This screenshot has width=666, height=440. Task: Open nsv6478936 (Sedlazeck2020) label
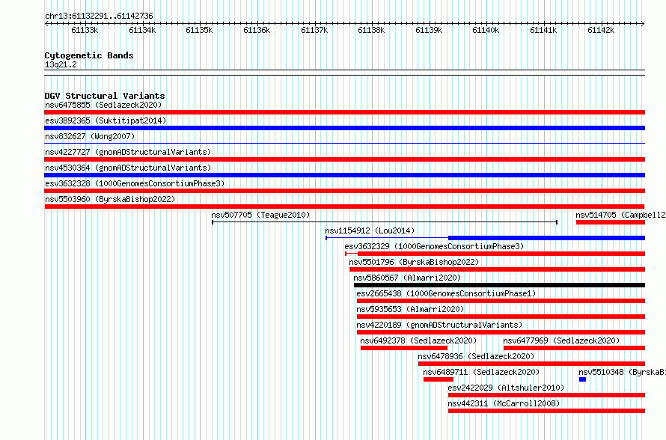pos(476,356)
